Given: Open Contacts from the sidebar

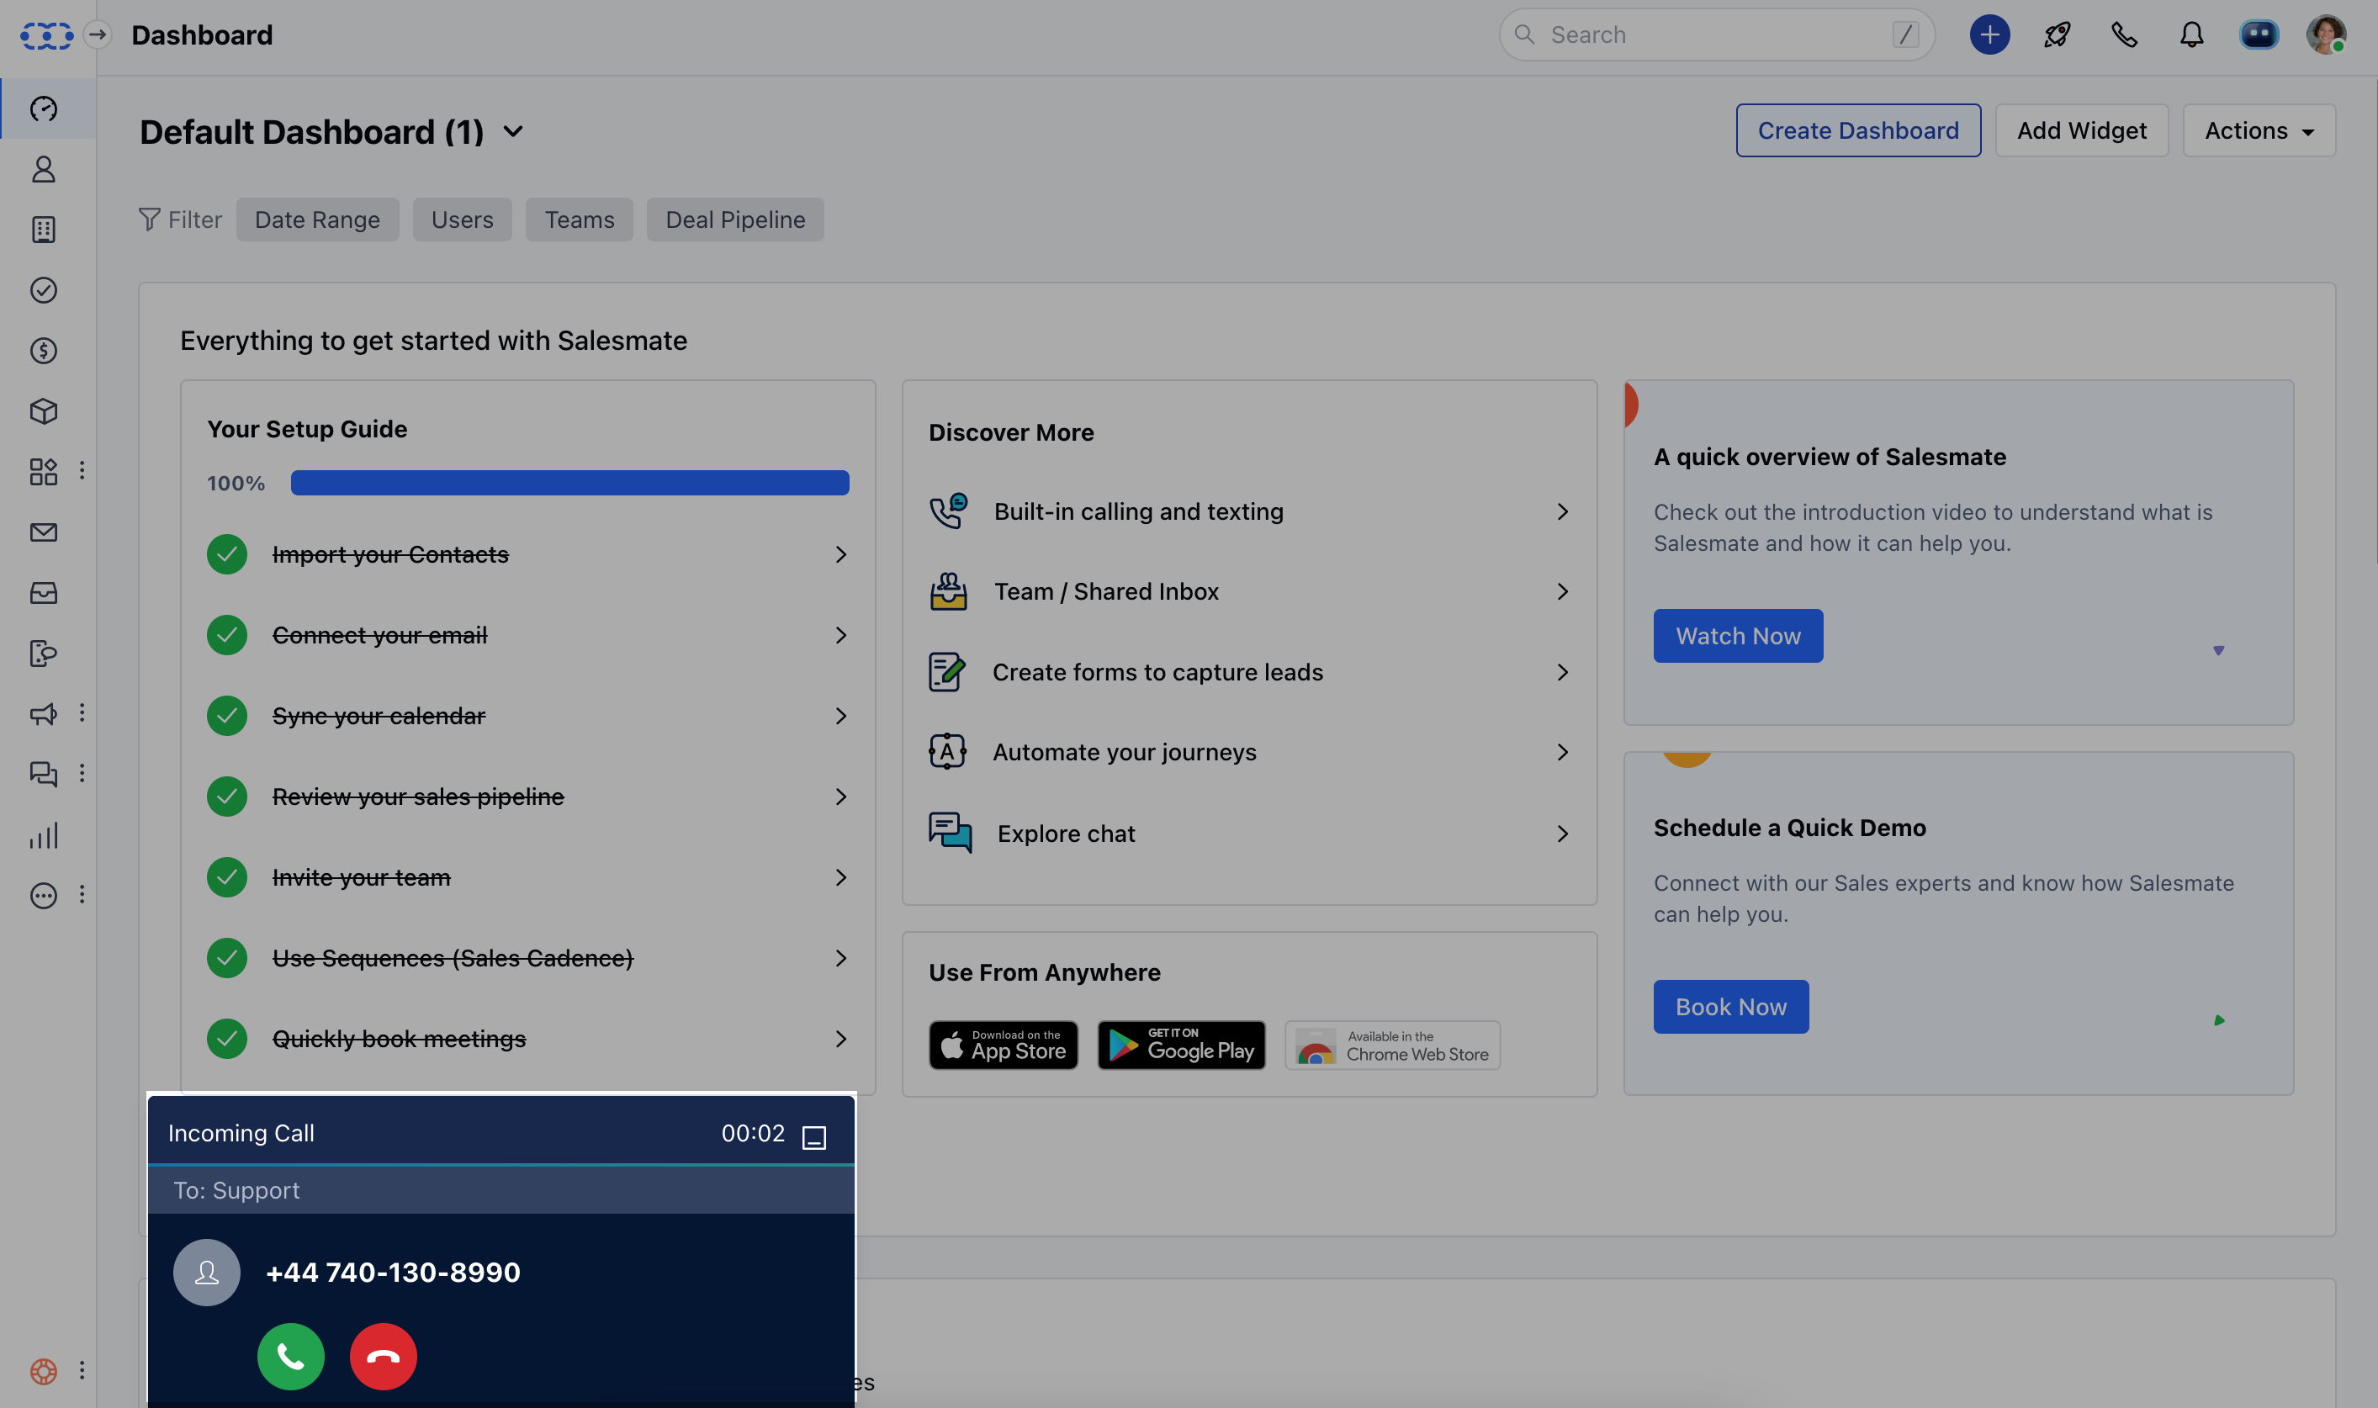Looking at the screenshot, I should [x=44, y=169].
